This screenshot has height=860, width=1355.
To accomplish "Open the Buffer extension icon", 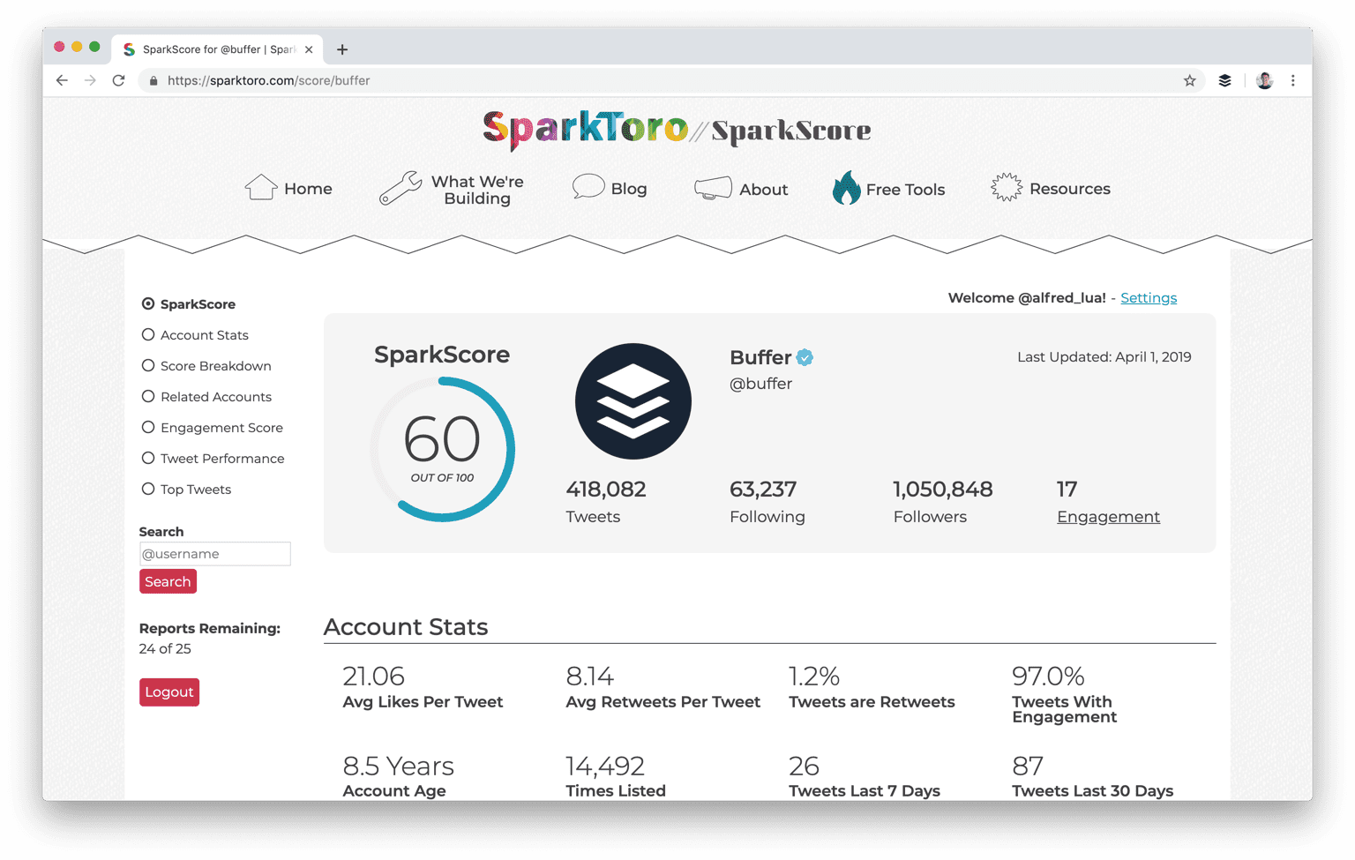I will pyautogui.click(x=1224, y=80).
